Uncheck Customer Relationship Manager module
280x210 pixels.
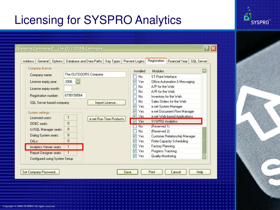point(135,136)
